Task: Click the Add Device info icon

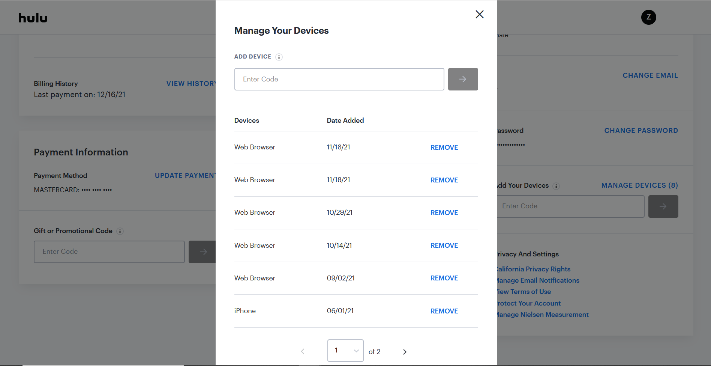Action: pos(279,57)
